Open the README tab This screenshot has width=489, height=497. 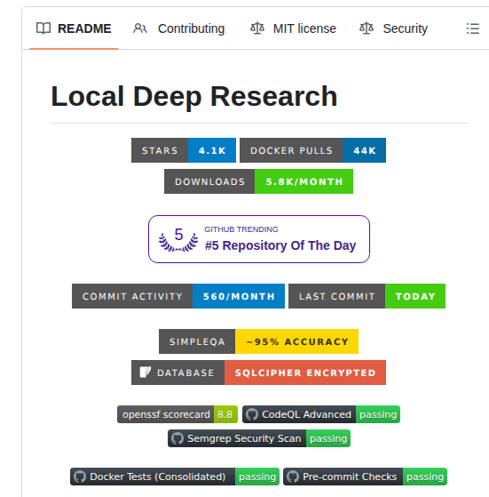(x=74, y=28)
